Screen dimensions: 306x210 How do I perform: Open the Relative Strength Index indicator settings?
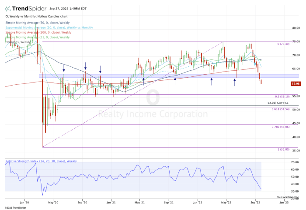pos(35,161)
